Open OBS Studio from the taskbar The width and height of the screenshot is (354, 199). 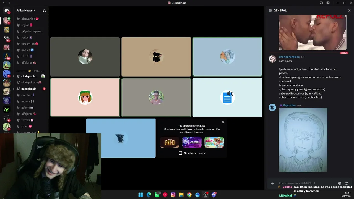pos(205,195)
